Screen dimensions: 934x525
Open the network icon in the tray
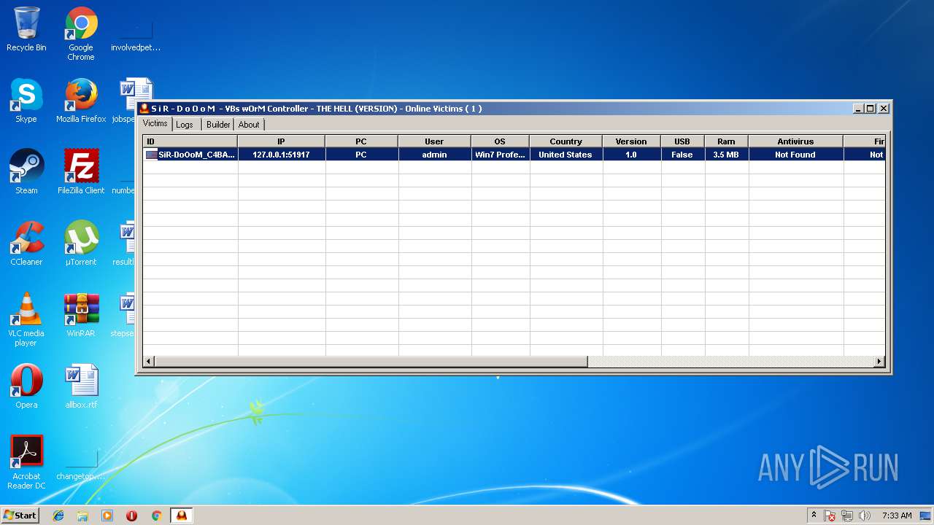[x=847, y=516]
